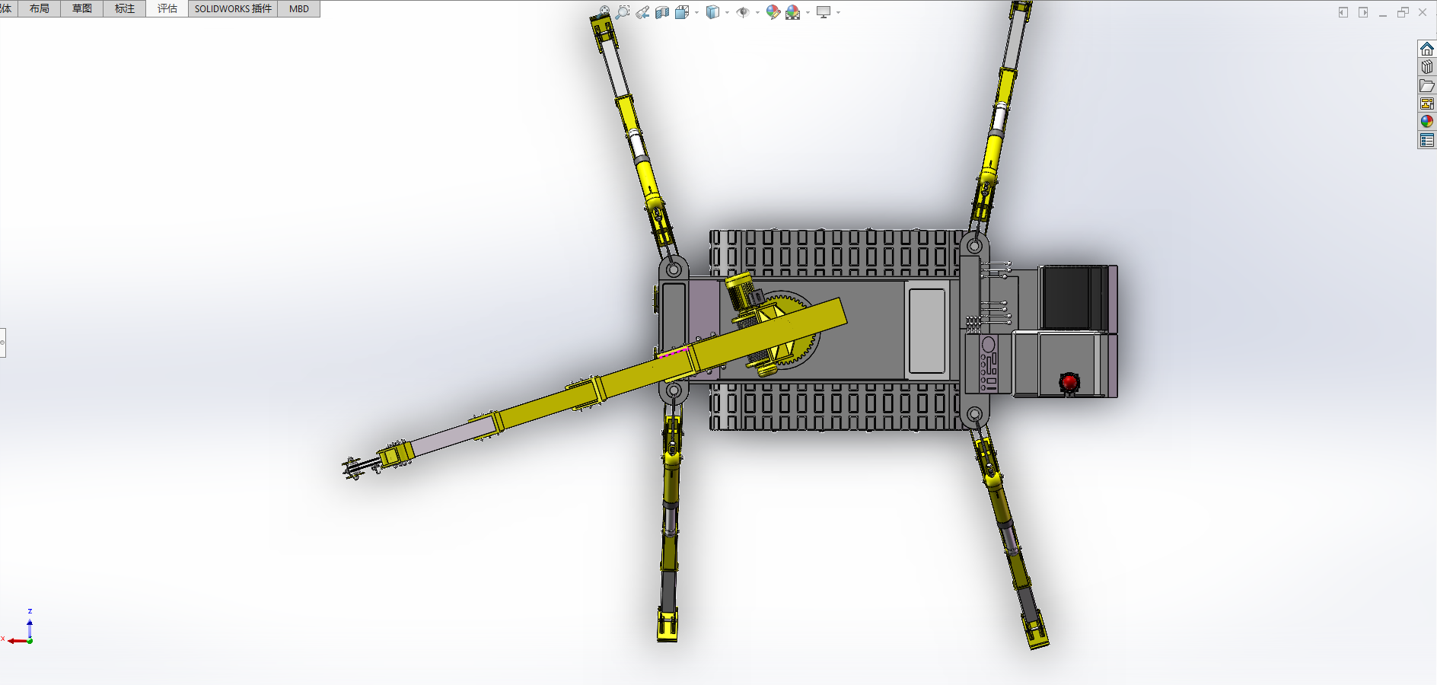
Task: Open Appearances, Scenes and Decals pane
Action: click(x=1427, y=122)
